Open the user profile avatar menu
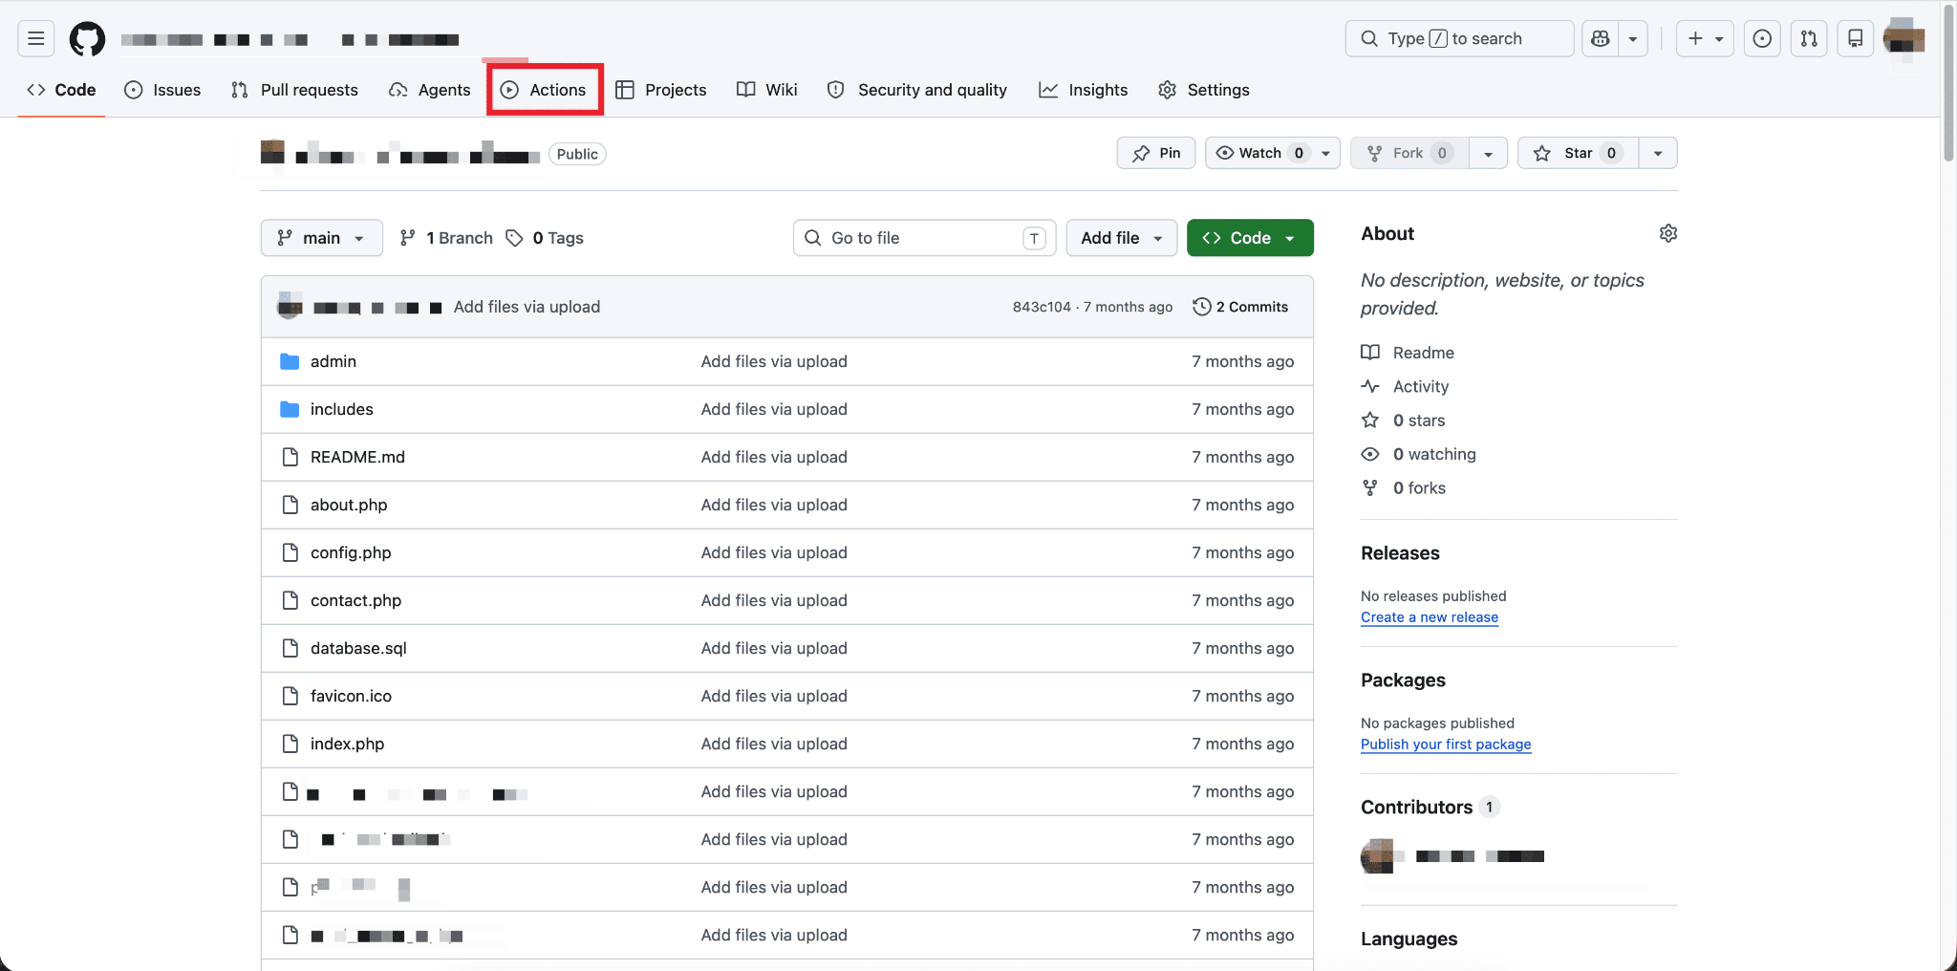The width and height of the screenshot is (1957, 971). 1903,39
